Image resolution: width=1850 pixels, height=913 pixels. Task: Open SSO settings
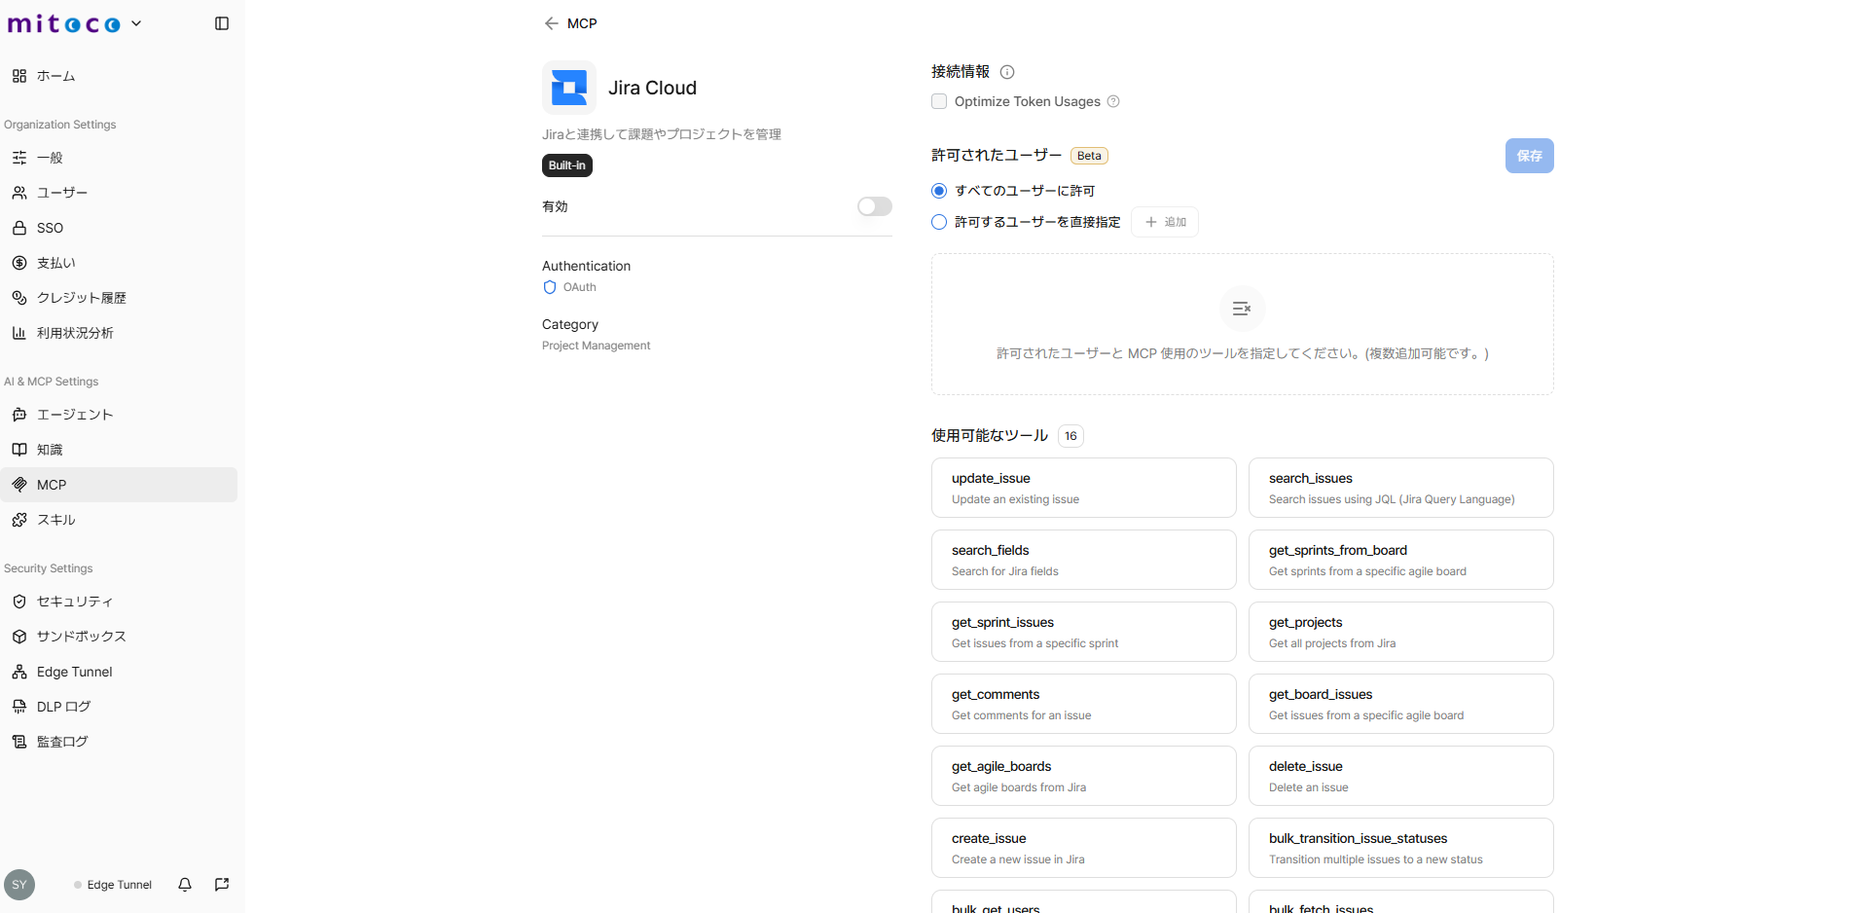[x=119, y=228]
